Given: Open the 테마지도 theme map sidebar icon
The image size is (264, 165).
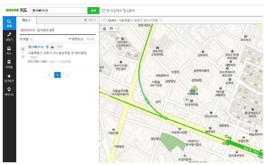Looking at the screenshot, I should tap(9, 92).
